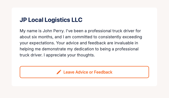Click the word "Logistics" in the title
The height and width of the screenshot is (98, 169).
(57, 20)
